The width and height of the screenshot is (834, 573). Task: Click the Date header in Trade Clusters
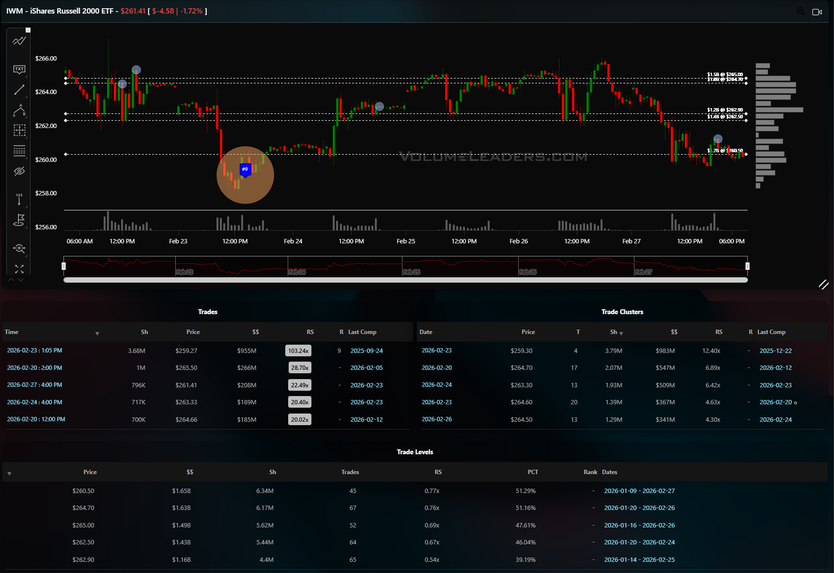coord(426,332)
